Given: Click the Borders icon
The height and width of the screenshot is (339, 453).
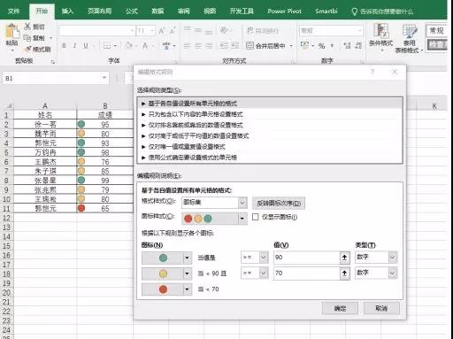Looking at the screenshot, I should [x=107, y=46].
